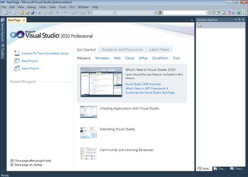Open the Solution Explorer window position dropdown
Image resolution: width=248 pixels, height=177 pixels.
tap(236, 20)
